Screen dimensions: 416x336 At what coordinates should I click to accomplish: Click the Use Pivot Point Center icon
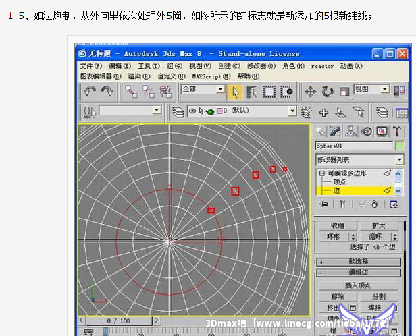(400, 91)
